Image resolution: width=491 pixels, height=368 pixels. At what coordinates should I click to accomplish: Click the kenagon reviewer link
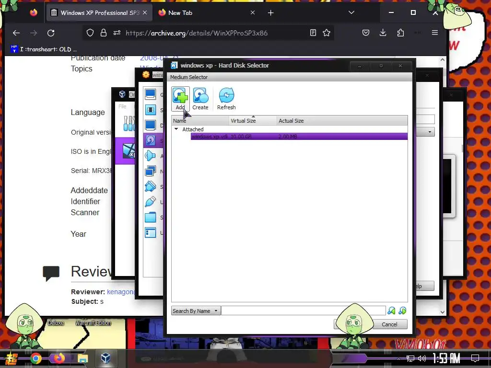(x=121, y=292)
